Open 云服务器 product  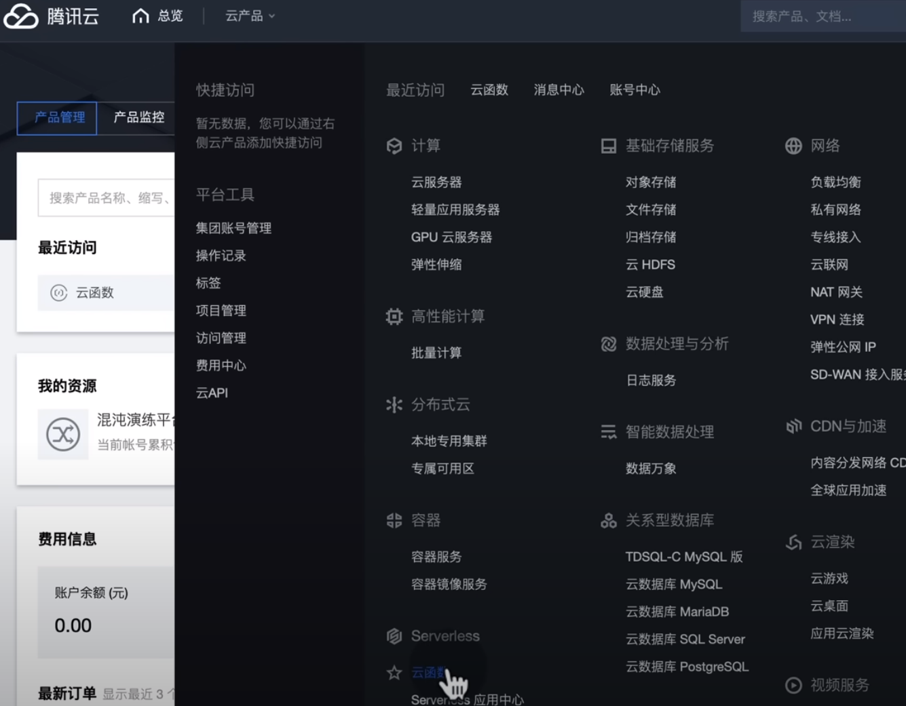coord(436,182)
